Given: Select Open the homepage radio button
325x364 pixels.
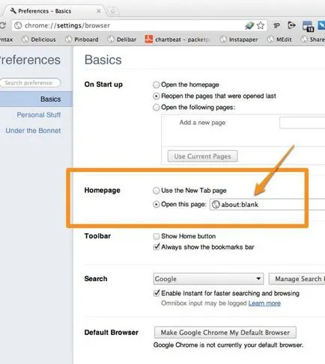Looking at the screenshot, I should click(157, 84).
